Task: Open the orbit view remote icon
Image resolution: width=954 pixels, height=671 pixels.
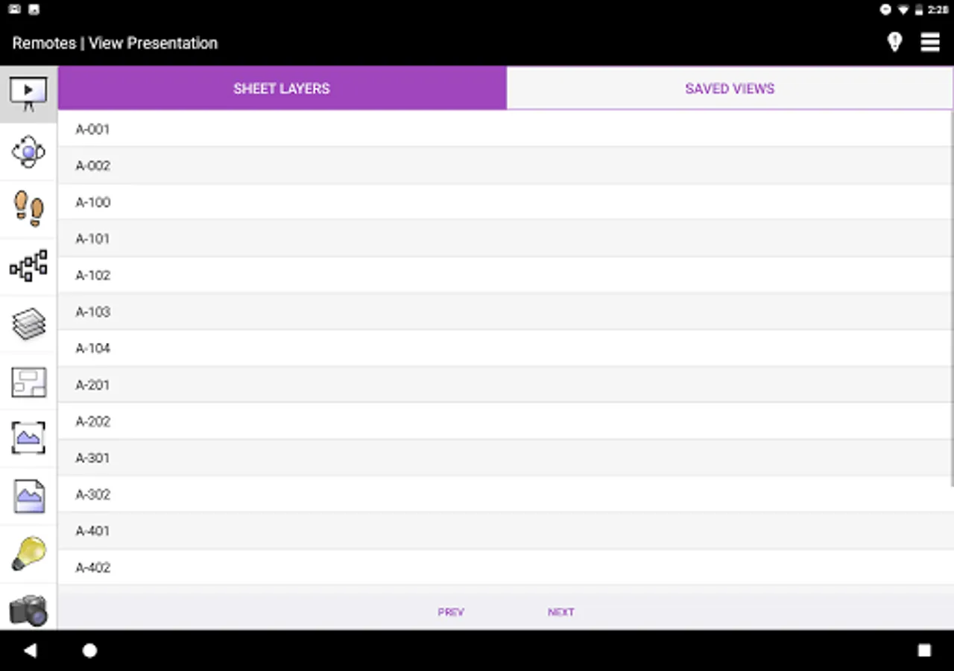Action: pos(28,151)
